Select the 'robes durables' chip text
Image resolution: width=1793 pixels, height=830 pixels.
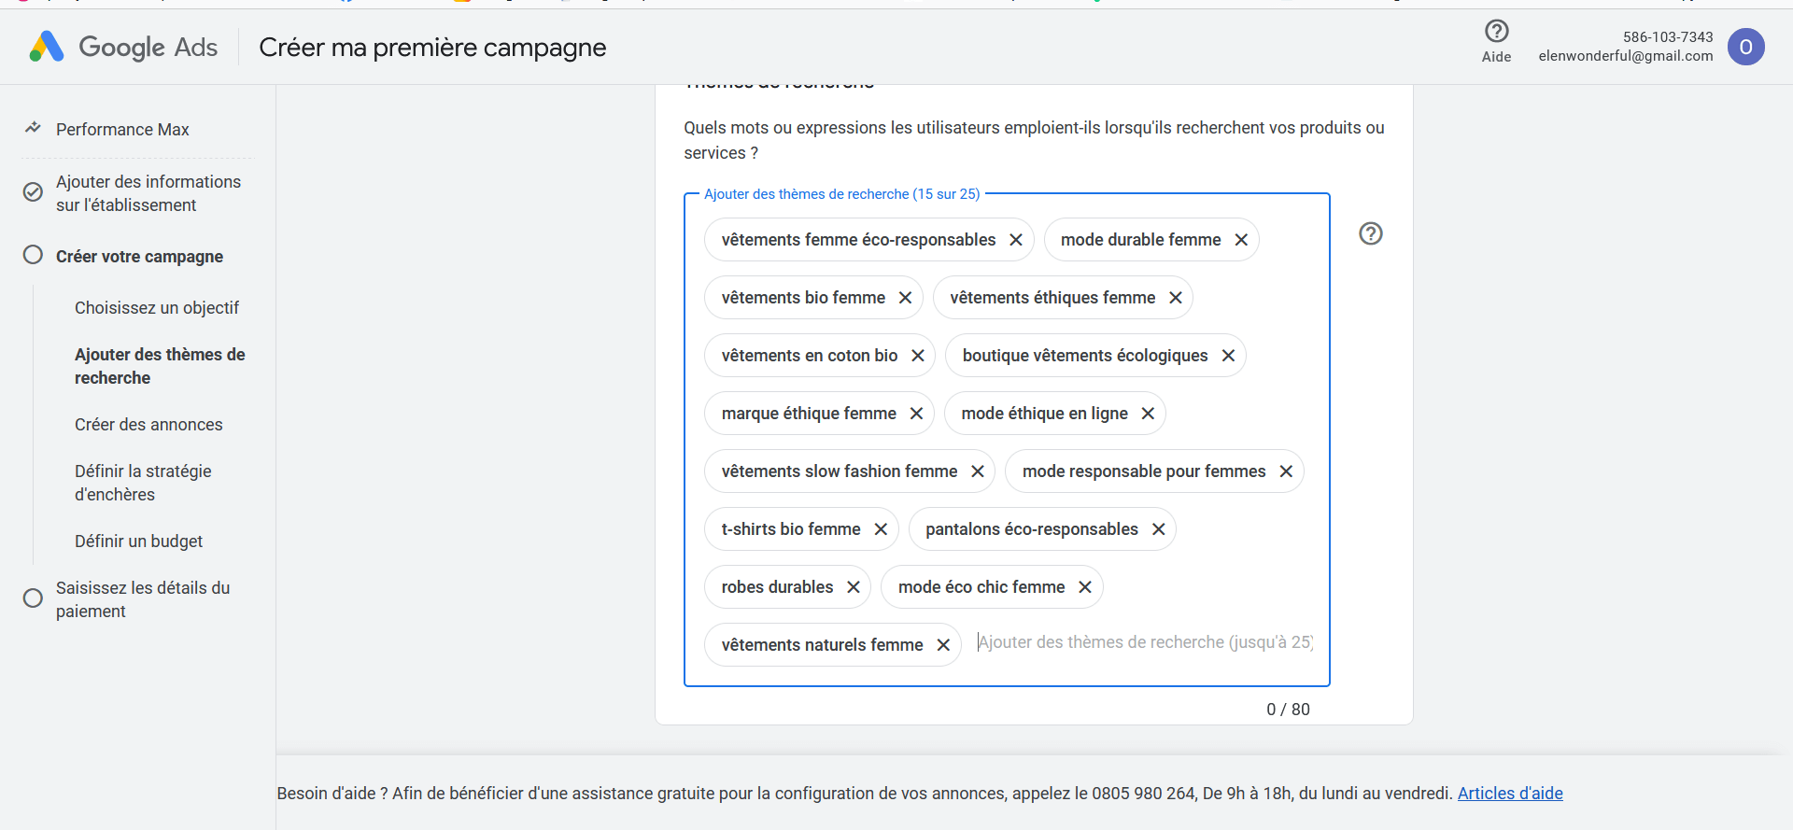tap(777, 587)
